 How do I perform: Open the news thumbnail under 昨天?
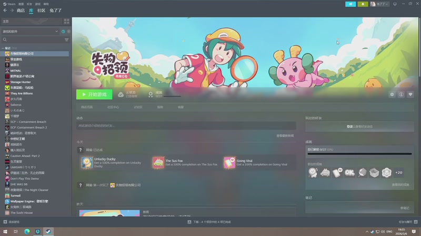click(x=109, y=213)
